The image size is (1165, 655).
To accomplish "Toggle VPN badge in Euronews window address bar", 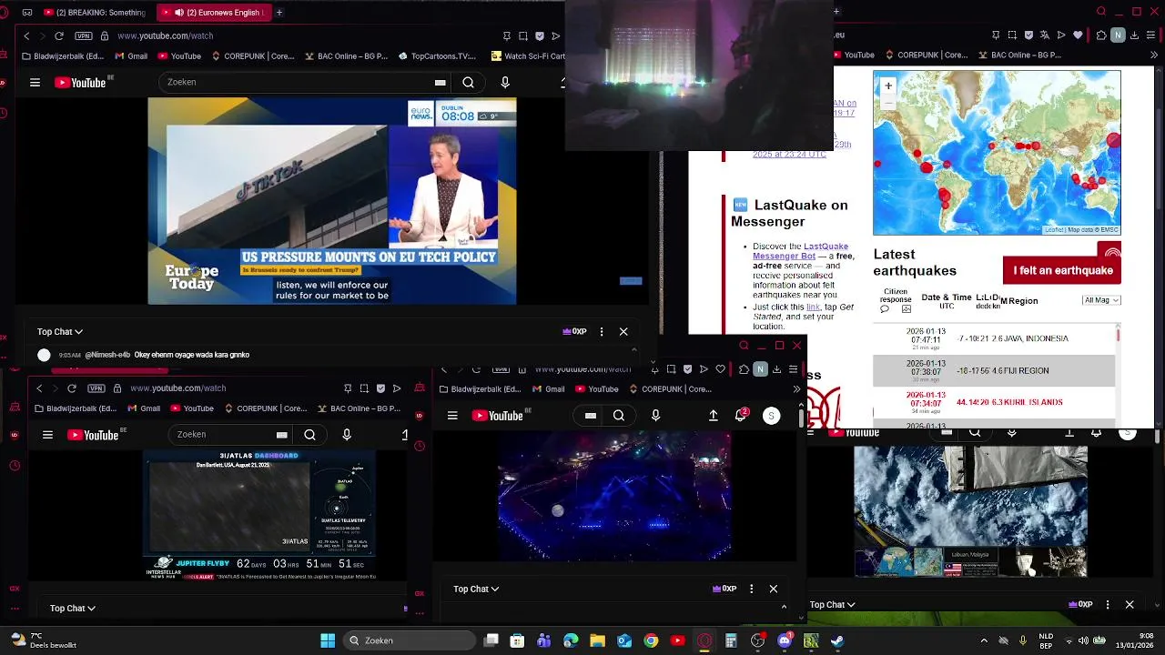I will click(x=84, y=35).
